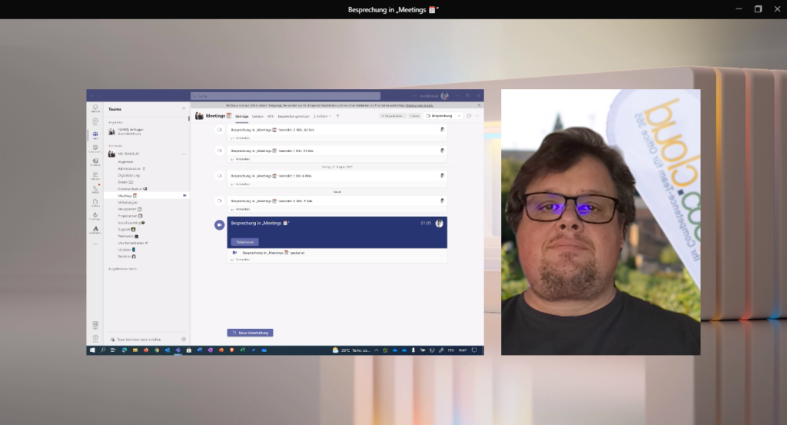Open the Chat icon in shared Teams sidebar
Viewport: 787px width, 425px height.
[95, 121]
